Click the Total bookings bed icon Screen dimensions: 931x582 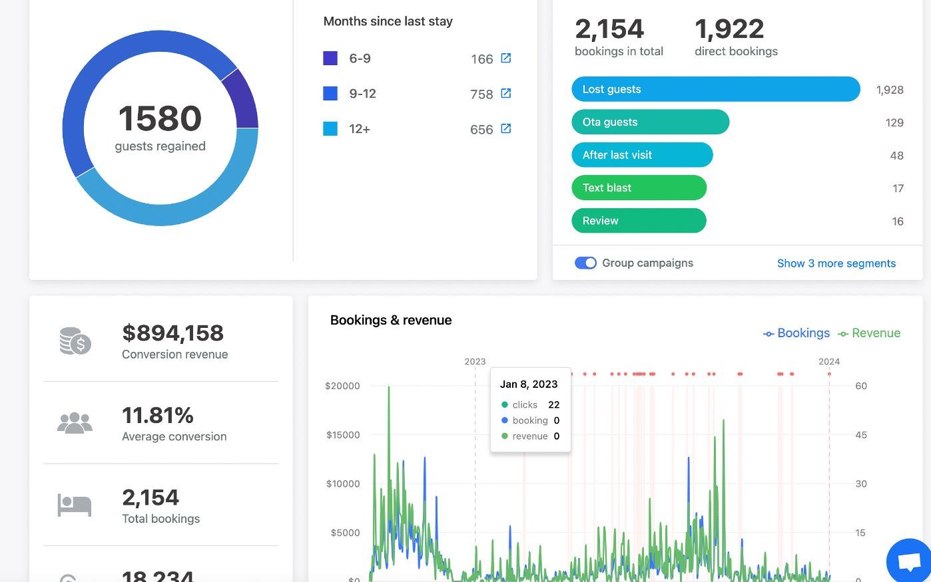click(x=75, y=506)
